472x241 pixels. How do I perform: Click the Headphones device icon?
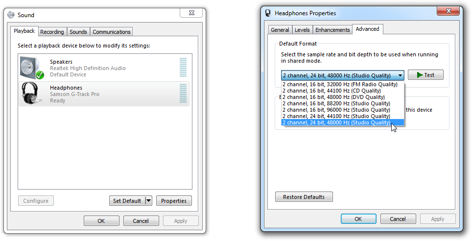(x=31, y=93)
